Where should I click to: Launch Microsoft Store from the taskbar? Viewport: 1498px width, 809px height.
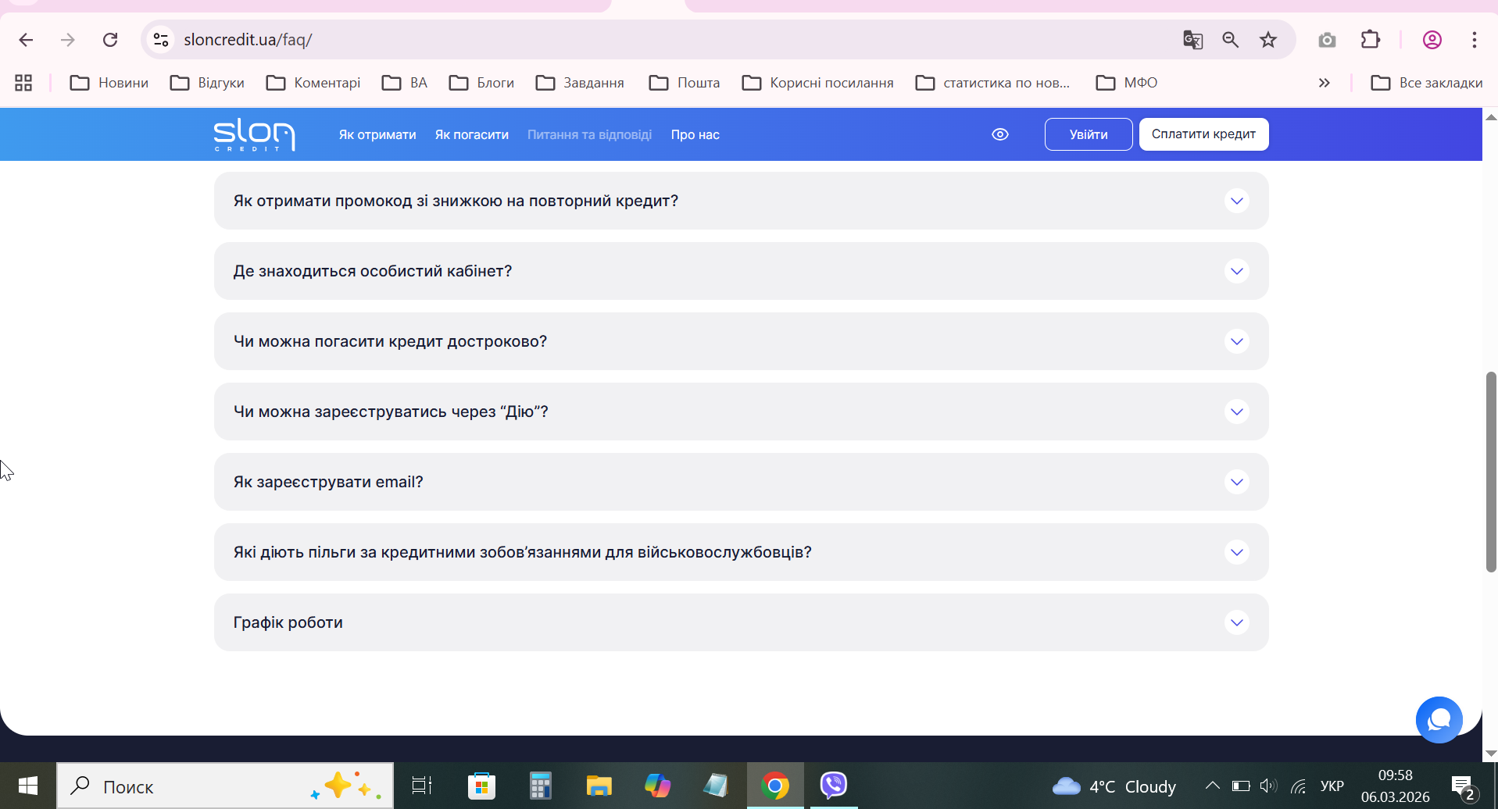(x=481, y=786)
